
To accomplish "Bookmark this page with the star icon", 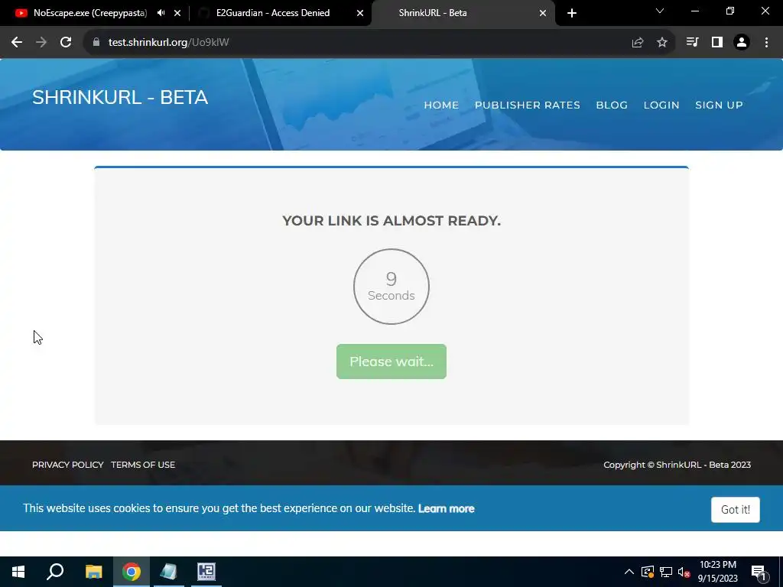I will coord(662,43).
